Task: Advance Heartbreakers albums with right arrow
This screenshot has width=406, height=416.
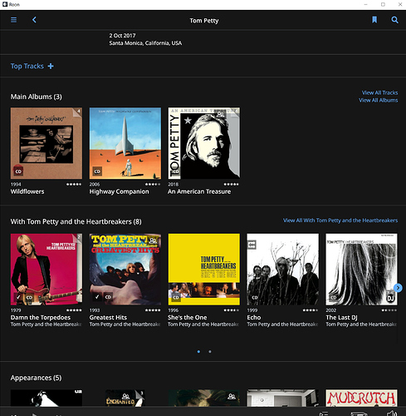Action: [398, 288]
